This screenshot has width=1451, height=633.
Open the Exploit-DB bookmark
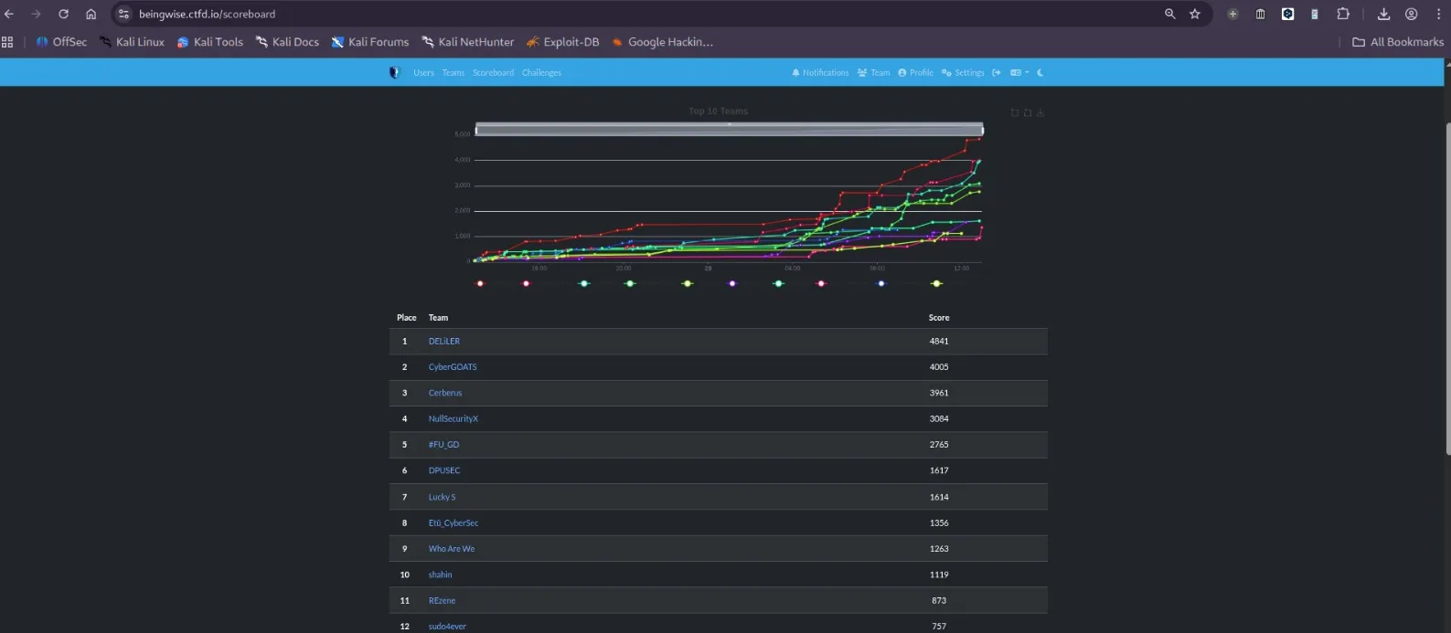click(x=562, y=42)
